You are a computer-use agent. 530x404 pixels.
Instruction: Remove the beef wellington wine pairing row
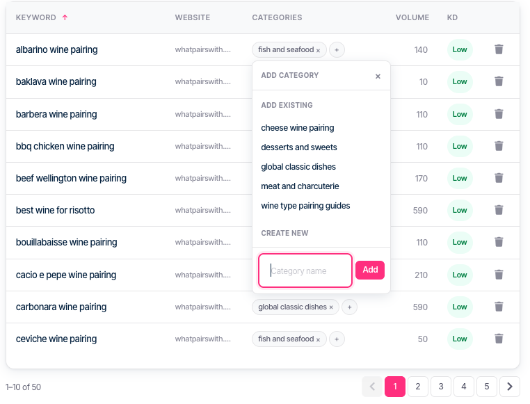499,178
